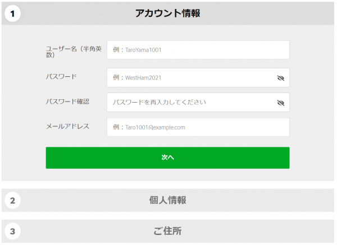337x245 pixels.
Task: Select the アカウント情報 heading text
Action: pos(167,13)
